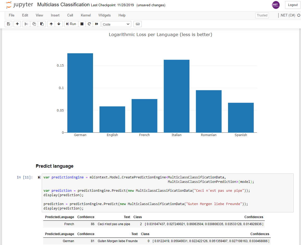The image size is (301, 245).
Task: Move selected cell down
Action: click(x=59, y=24)
